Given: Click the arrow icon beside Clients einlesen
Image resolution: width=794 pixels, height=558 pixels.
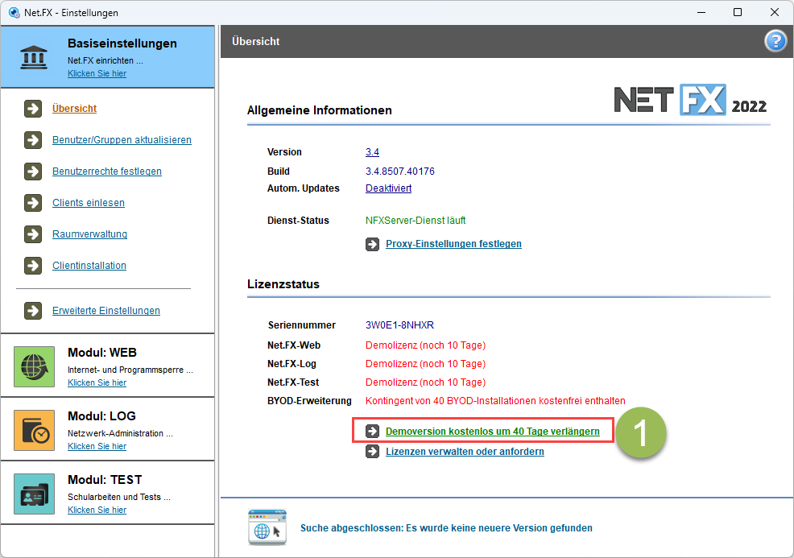Looking at the screenshot, I should (33, 203).
